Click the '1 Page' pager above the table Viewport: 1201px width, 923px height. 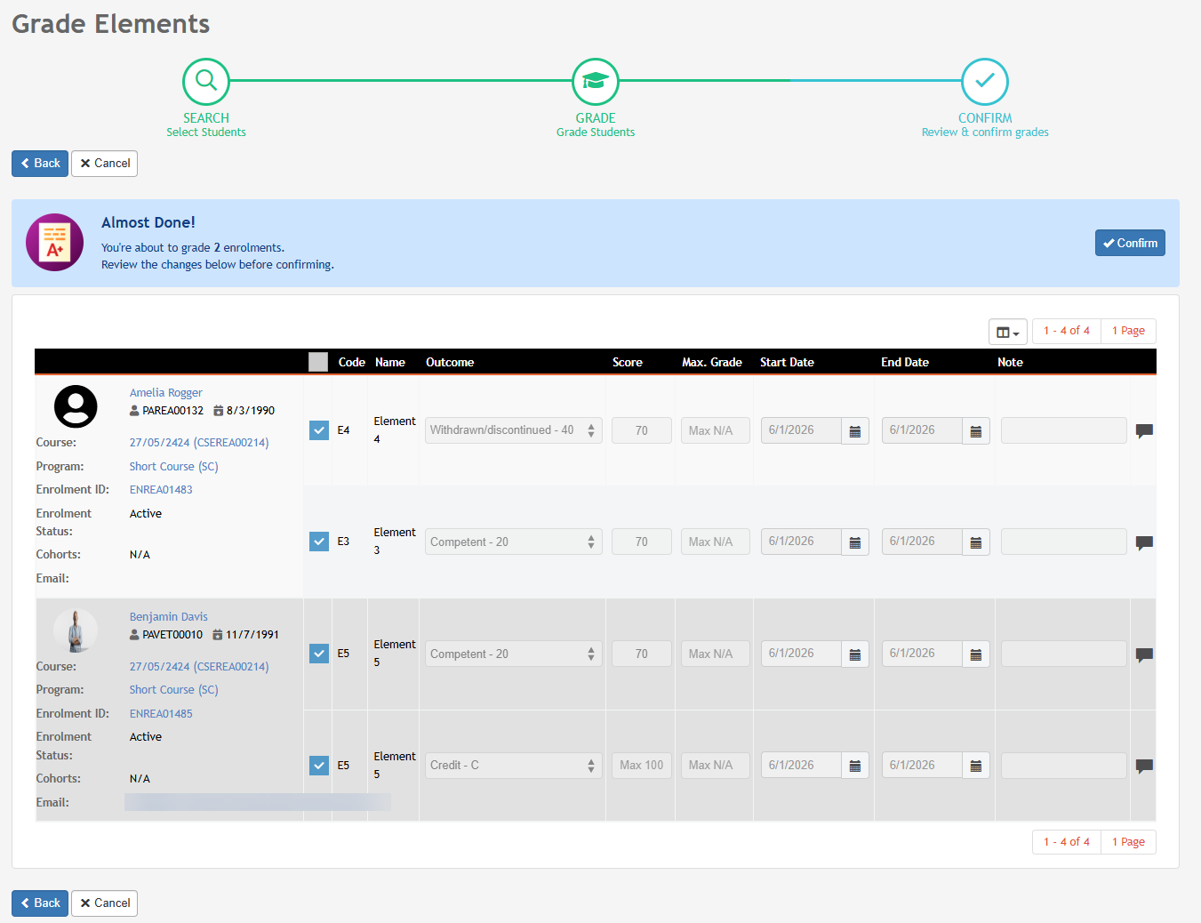click(x=1129, y=331)
